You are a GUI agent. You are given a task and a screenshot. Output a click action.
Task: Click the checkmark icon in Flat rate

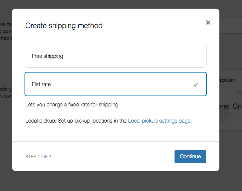(x=196, y=85)
